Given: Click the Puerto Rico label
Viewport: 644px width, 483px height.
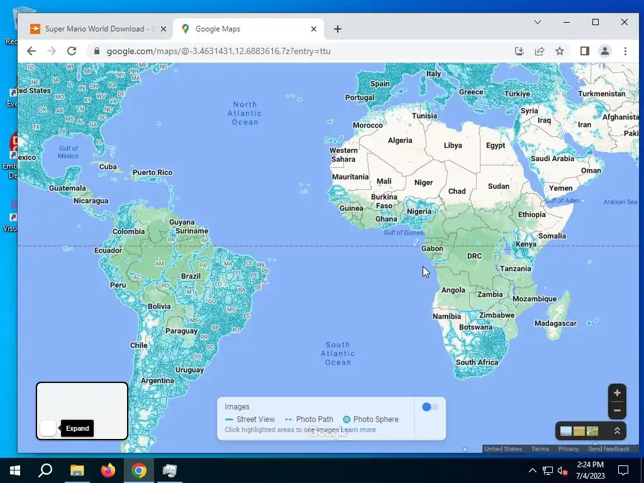Looking at the screenshot, I should 152,172.
